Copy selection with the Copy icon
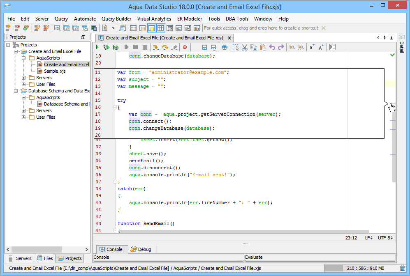The height and width of the screenshot is (276, 410). click(x=254, y=47)
